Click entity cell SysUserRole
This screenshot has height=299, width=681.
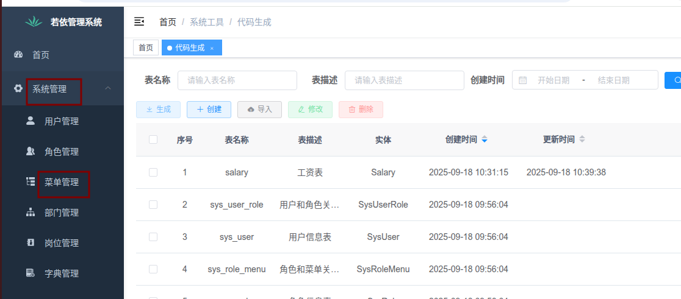383,205
